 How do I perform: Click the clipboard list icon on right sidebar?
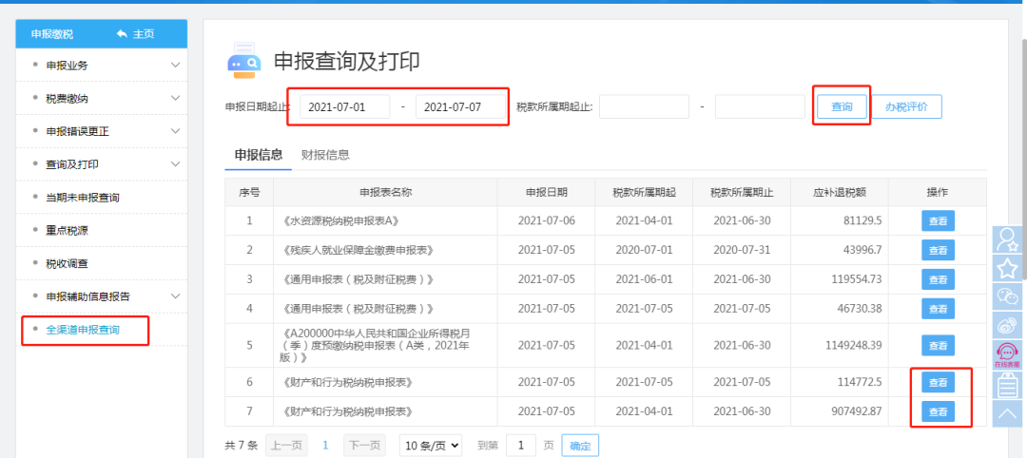click(1007, 385)
